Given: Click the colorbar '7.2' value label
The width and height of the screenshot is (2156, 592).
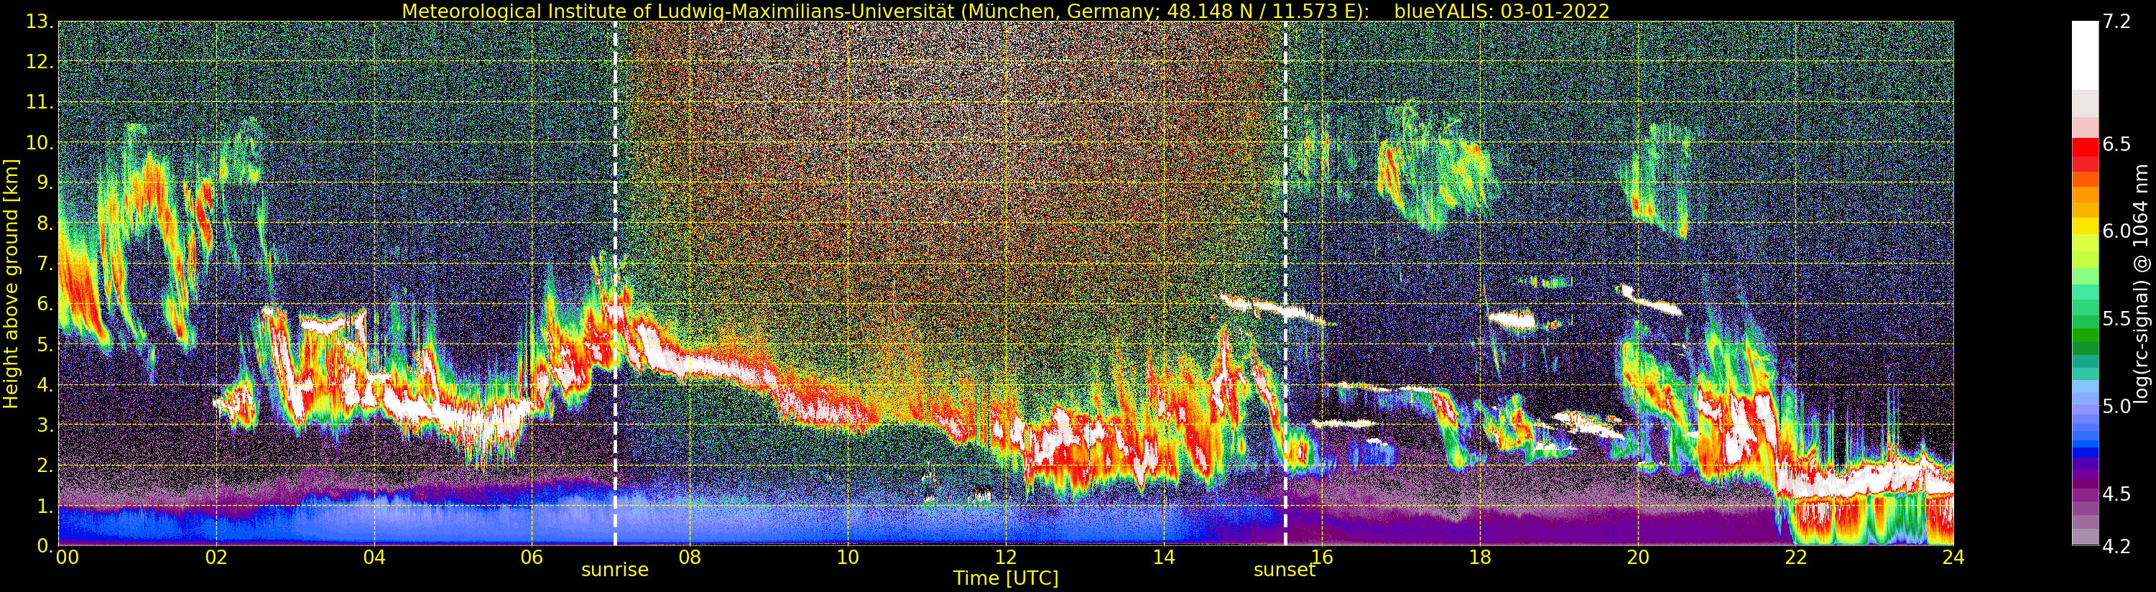Looking at the screenshot, I should tap(2116, 22).
